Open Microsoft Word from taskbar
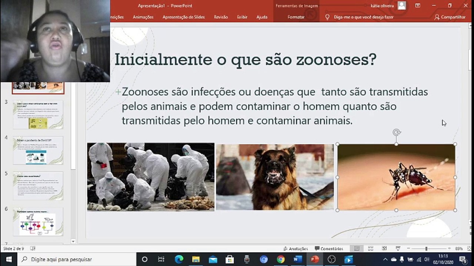The width and height of the screenshot is (474, 266). click(298, 259)
